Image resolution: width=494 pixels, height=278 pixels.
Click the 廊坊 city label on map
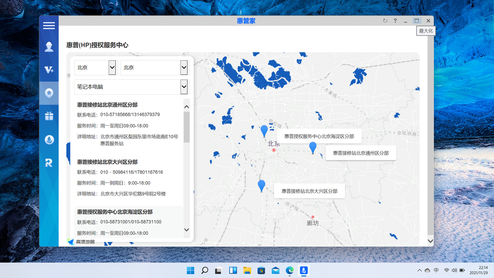(313, 223)
